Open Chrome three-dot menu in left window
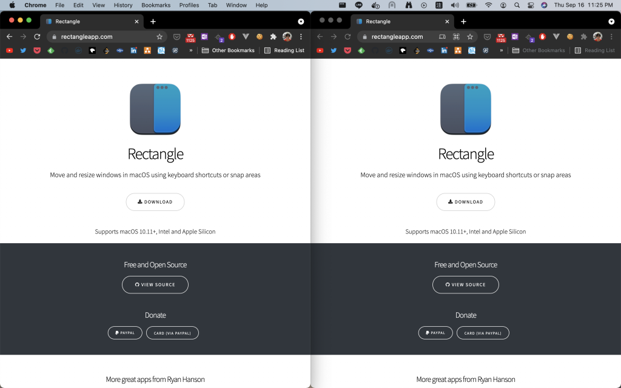This screenshot has width=621, height=388. pos(301,37)
